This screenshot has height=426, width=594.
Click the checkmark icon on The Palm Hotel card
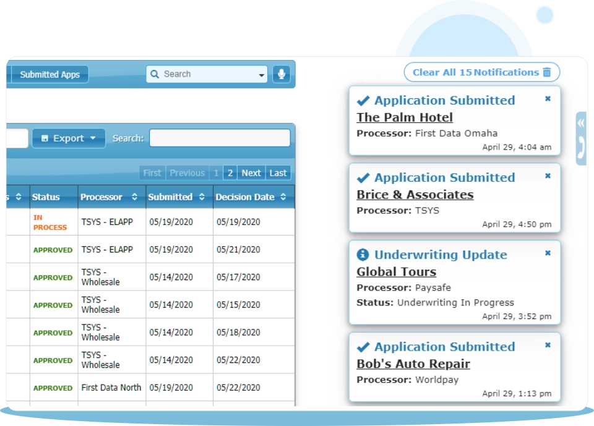coord(363,101)
